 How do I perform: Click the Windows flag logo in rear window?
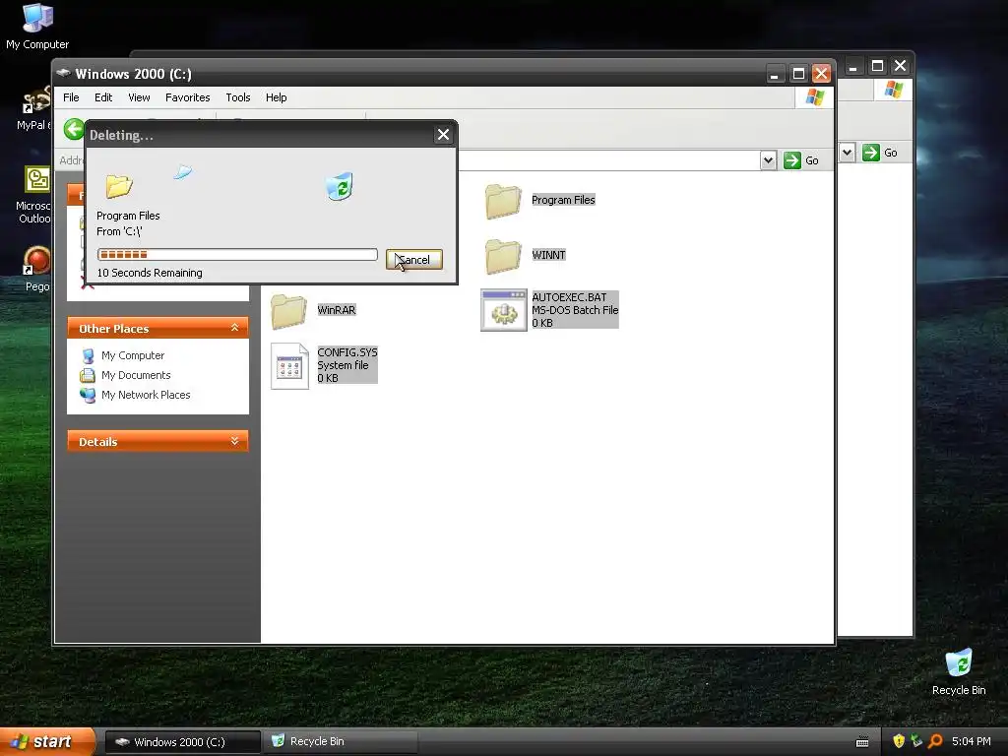(894, 90)
